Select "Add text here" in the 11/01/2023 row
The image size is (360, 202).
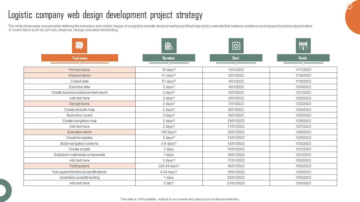pos(80,127)
